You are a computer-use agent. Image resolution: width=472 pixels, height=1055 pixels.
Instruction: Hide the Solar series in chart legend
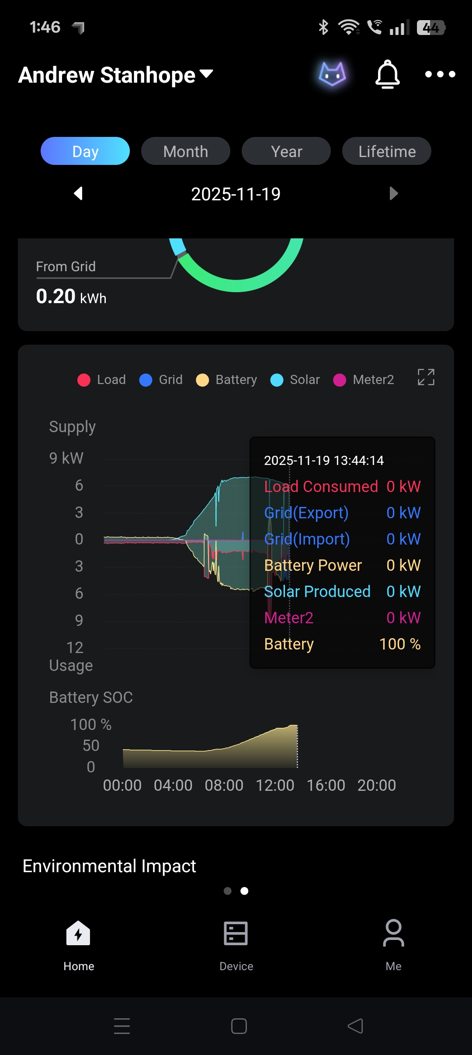pyautogui.click(x=295, y=380)
